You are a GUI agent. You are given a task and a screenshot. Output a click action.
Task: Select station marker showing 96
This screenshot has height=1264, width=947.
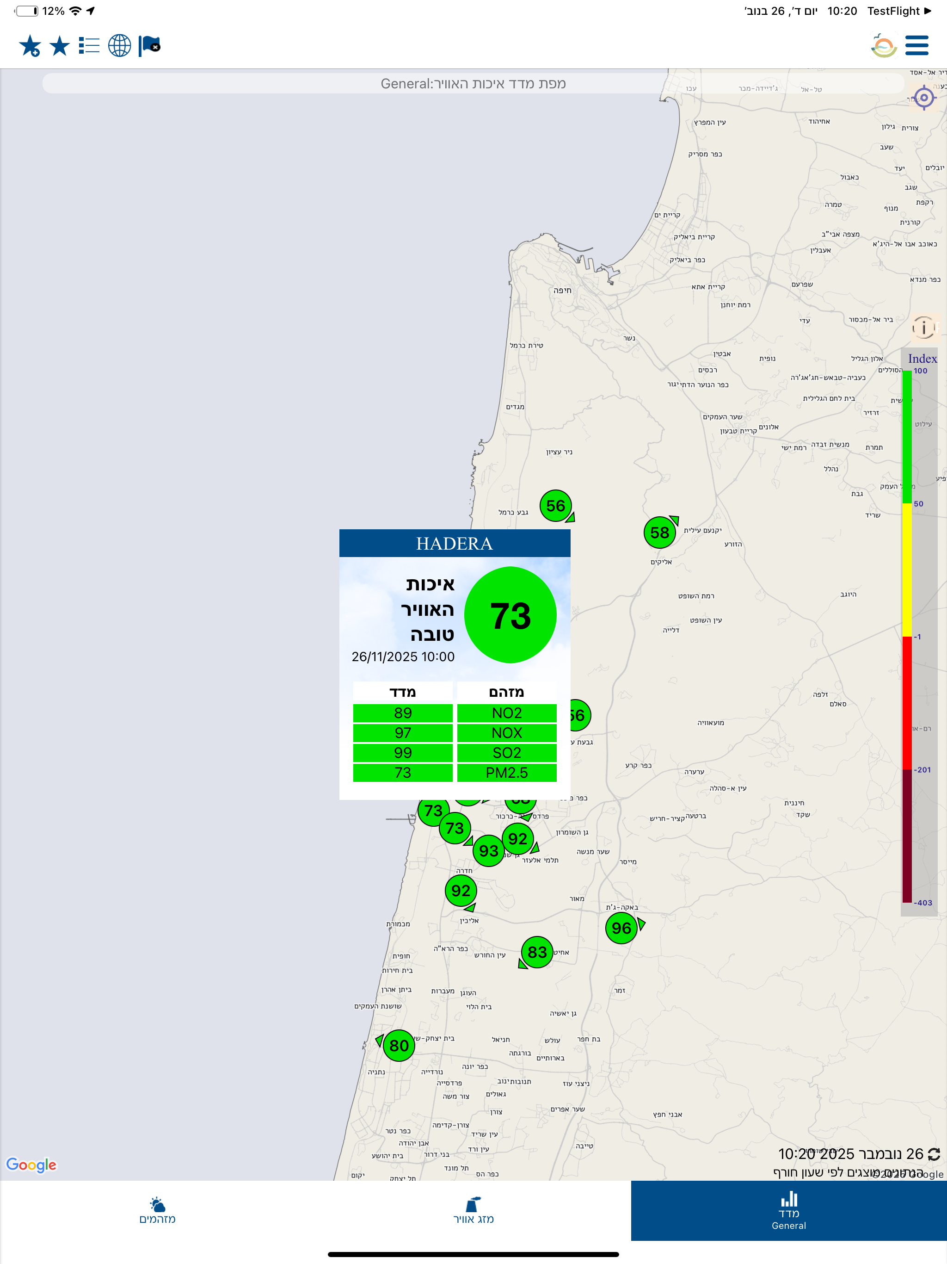coord(621,928)
